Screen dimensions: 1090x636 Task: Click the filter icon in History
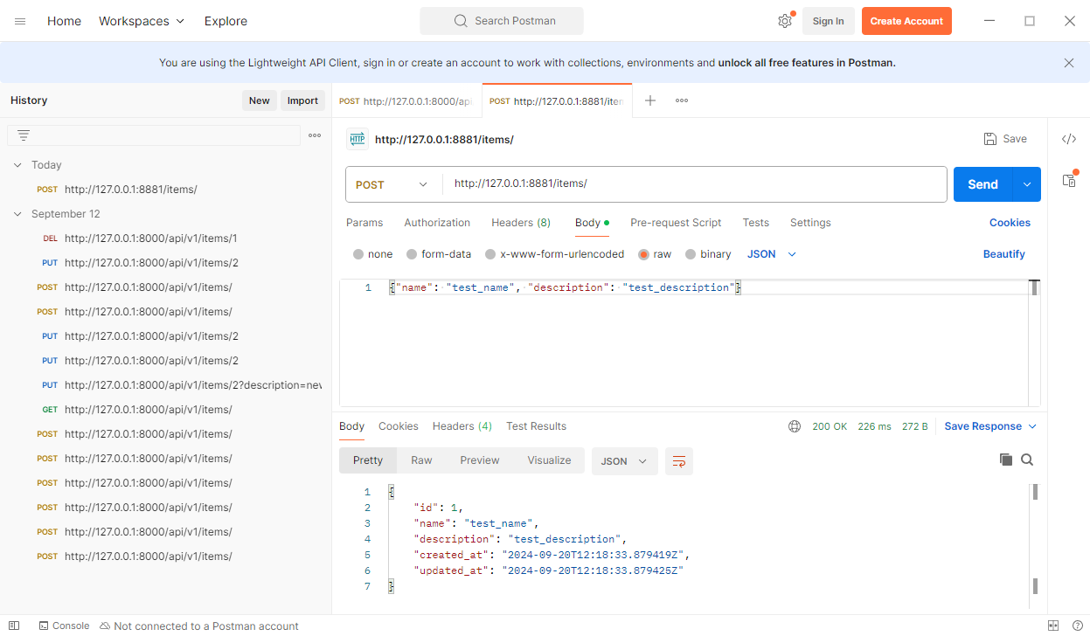click(x=24, y=135)
